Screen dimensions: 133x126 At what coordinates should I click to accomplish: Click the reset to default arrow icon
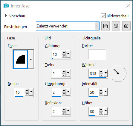point(126,26)
